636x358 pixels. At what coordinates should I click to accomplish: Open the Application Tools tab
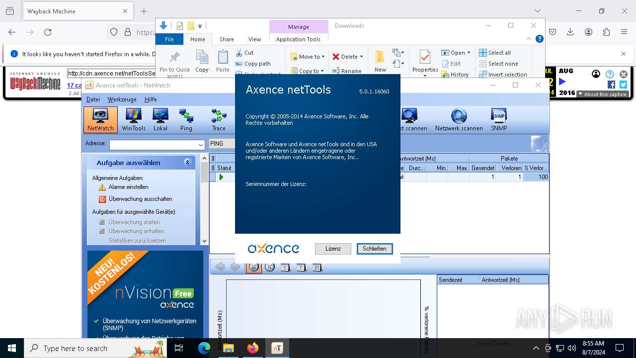(x=298, y=39)
